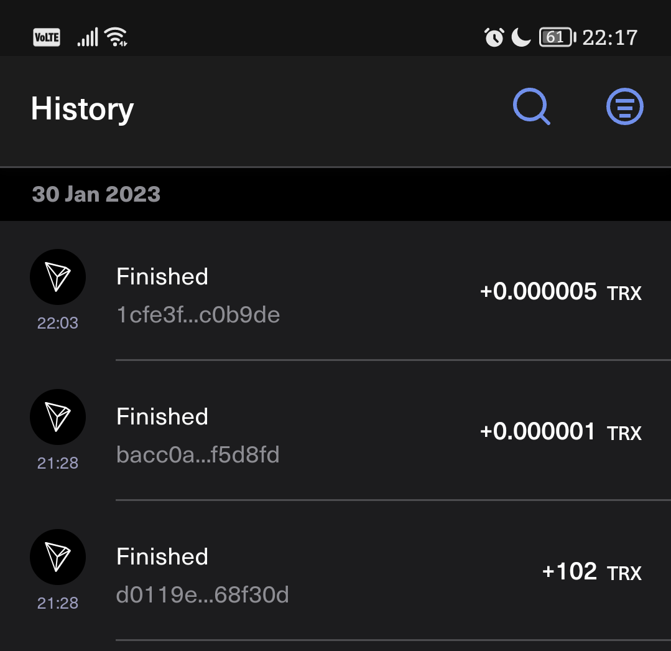Tap the TRON icon of 22:03 transaction
Screen dimensions: 671x651
tap(58, 277)
